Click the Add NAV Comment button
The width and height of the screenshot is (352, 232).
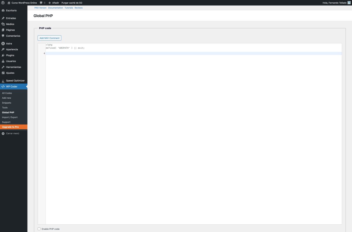(49, 38)
